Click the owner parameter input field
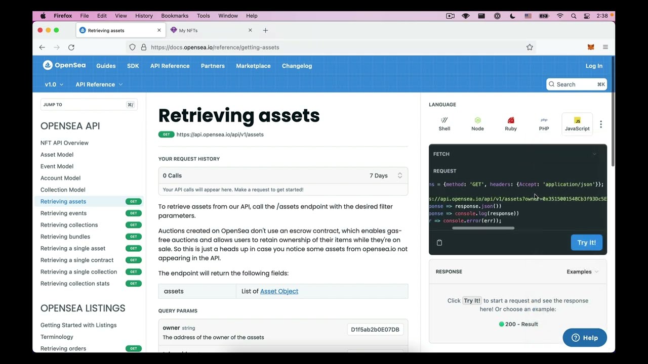Image resolution: width=648 pixels, height=364 pixels. tap(375, 330)
